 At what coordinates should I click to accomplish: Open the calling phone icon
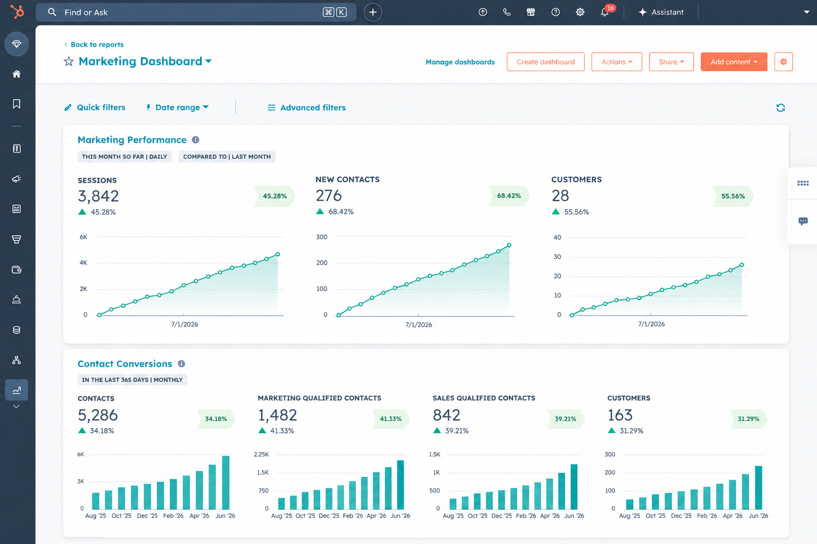[507, 12]
